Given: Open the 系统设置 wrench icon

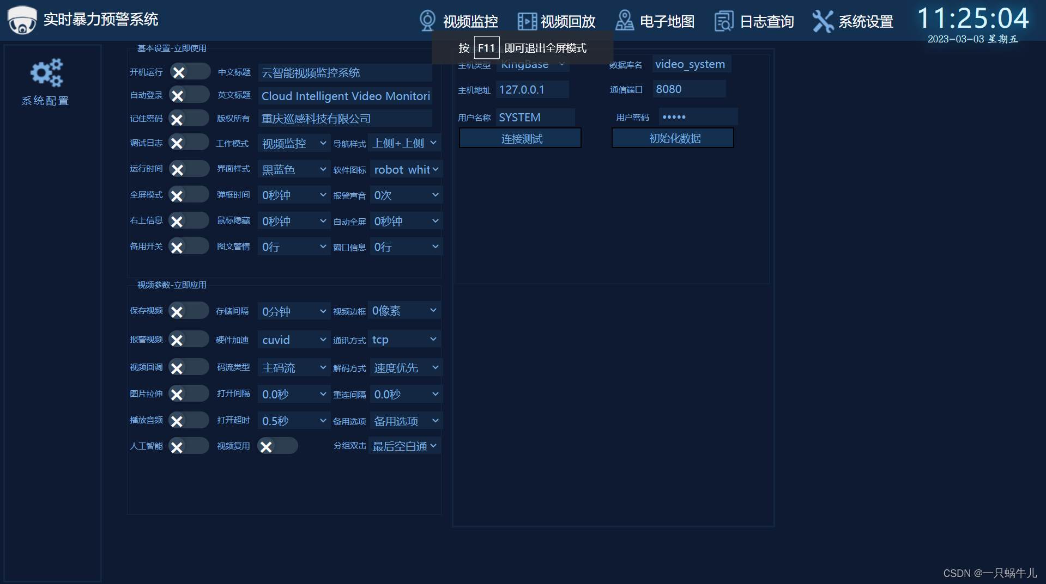Looking at the screenshot, I should click(823, 20).
